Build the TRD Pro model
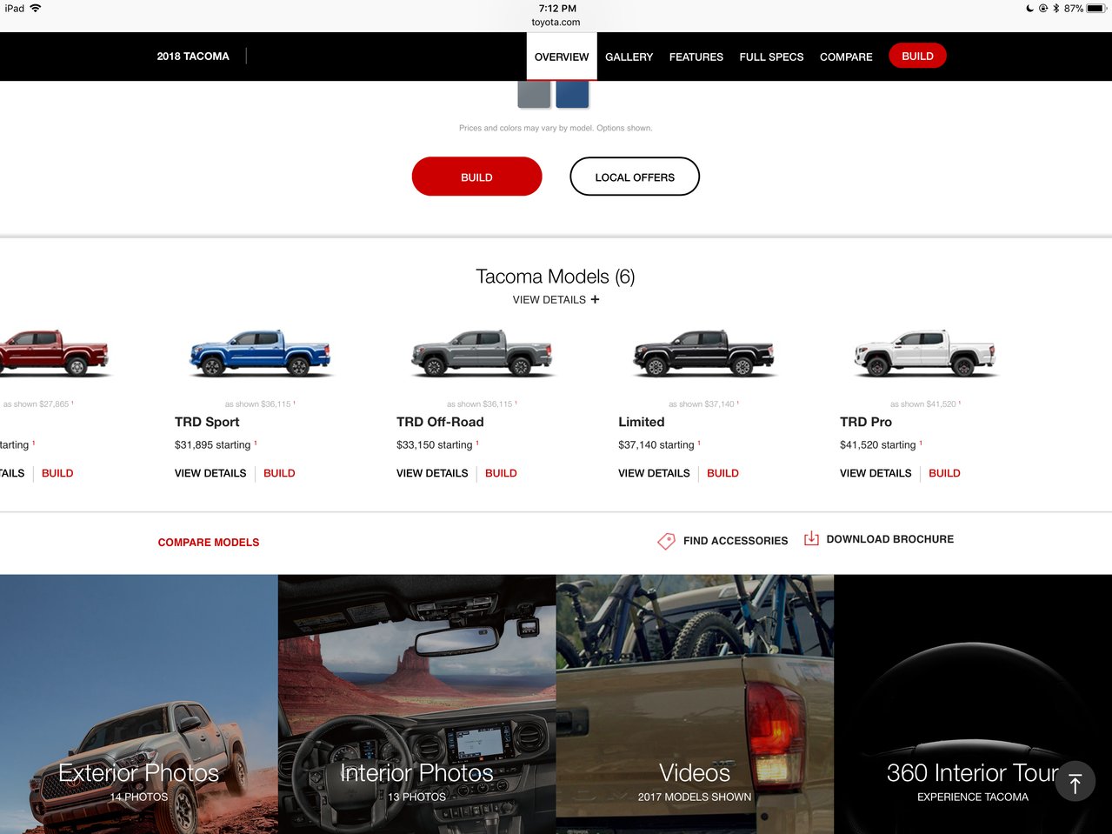This screenshot has height=834, width=1112. click(944, 473)
